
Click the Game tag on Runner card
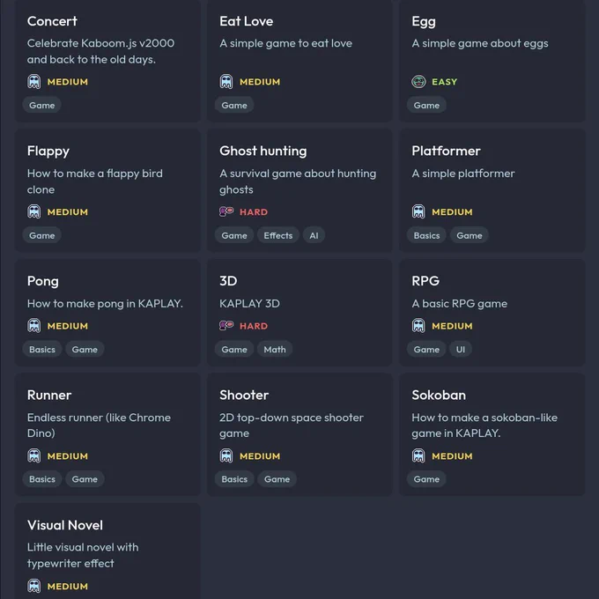click(85, 479)
